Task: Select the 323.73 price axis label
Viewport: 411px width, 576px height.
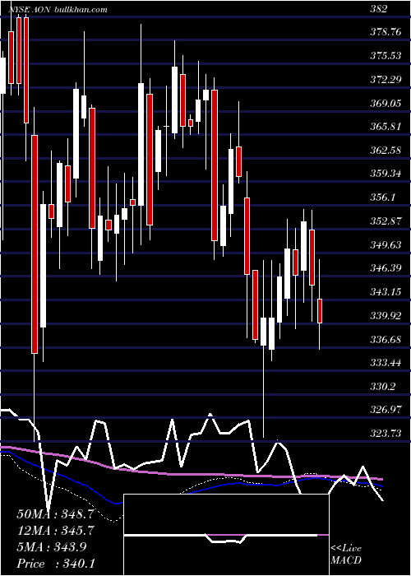Action: [386, 434]
